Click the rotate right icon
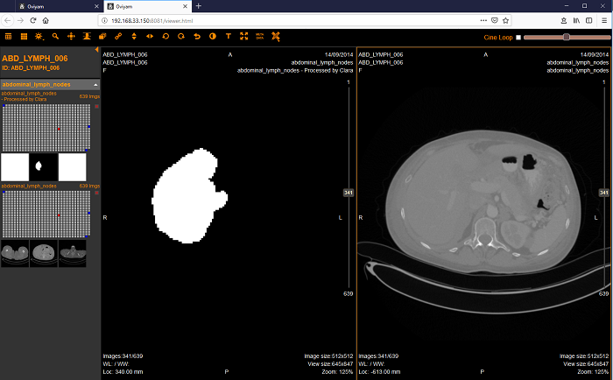 [180, 37]
